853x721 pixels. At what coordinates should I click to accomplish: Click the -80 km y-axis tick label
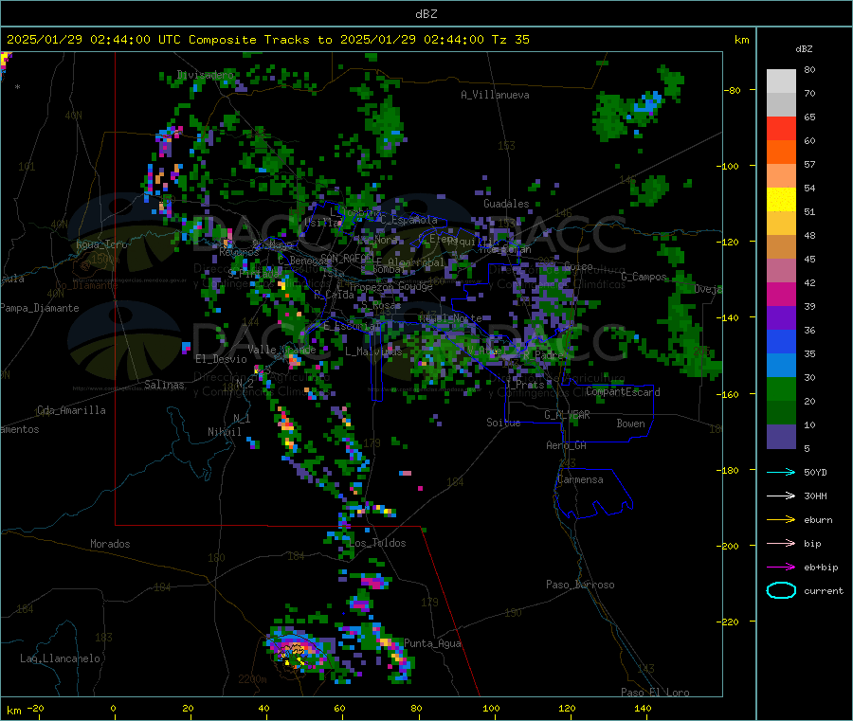[x=732, y=90]
